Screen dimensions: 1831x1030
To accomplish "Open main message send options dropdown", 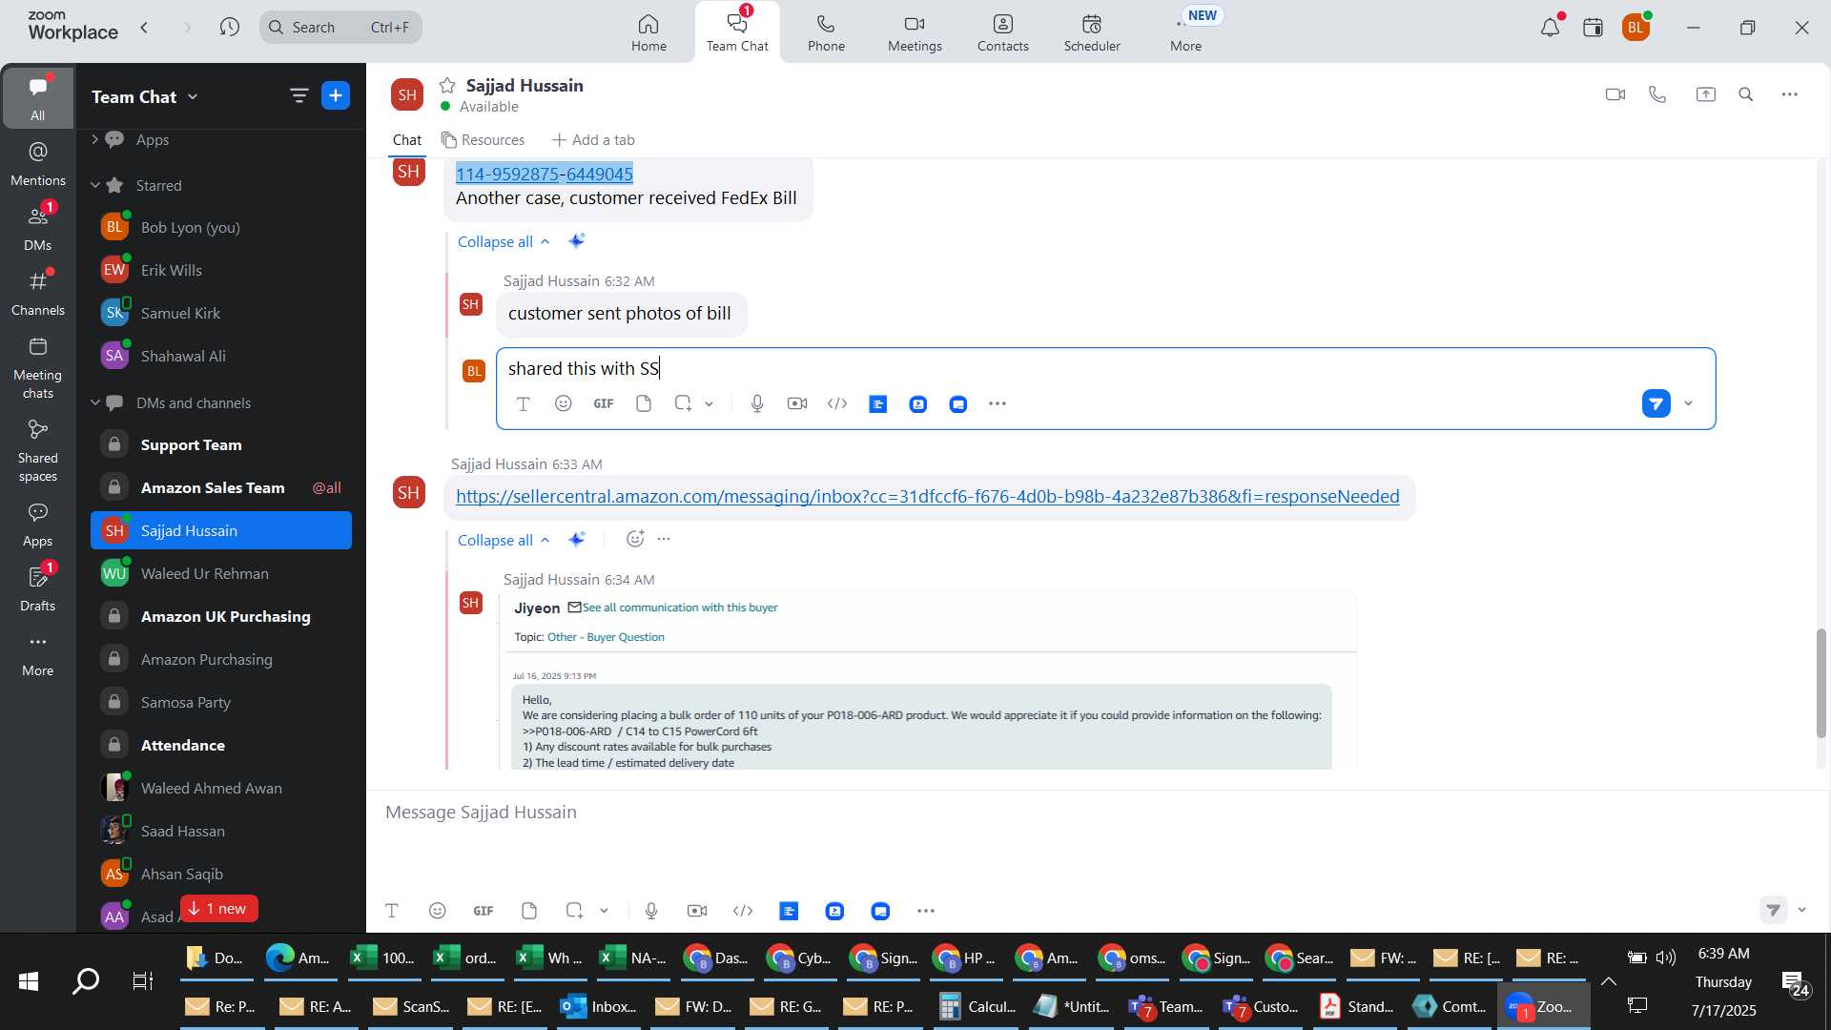I will (1802, 911).
